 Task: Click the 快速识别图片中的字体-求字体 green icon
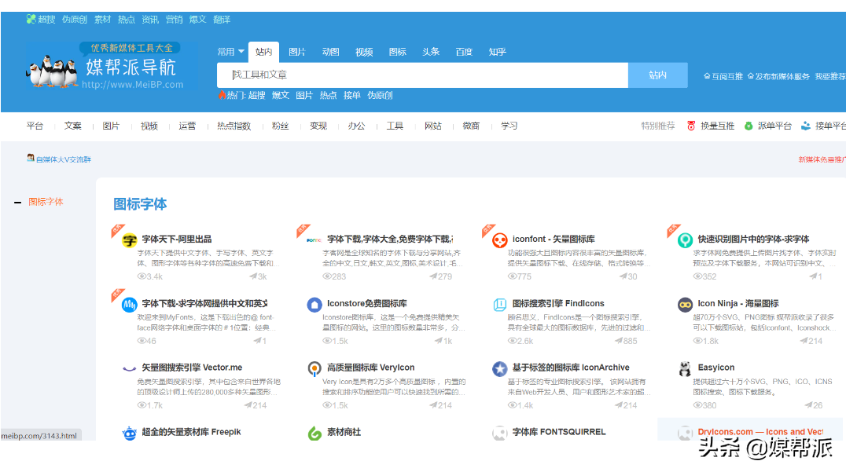click(685, 240)
